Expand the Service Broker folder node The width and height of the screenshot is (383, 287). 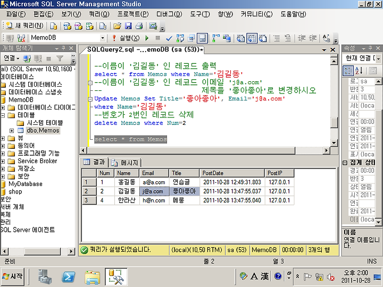coord(3,162)
